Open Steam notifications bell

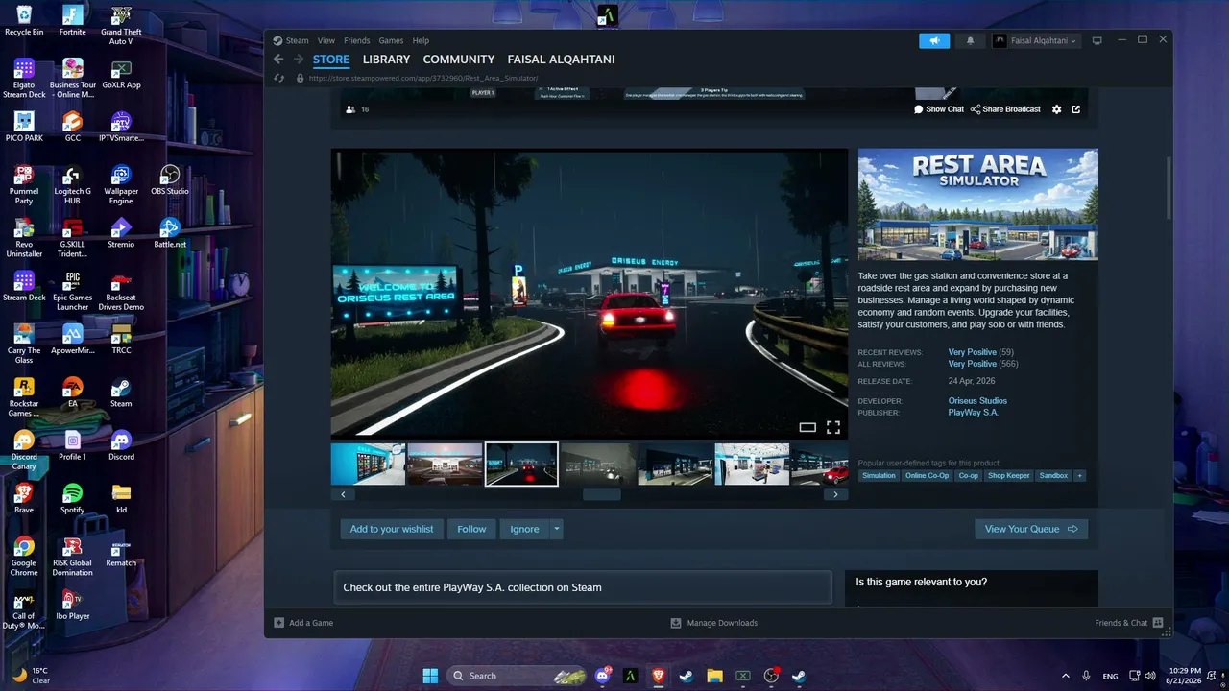(x=970, y=40)
